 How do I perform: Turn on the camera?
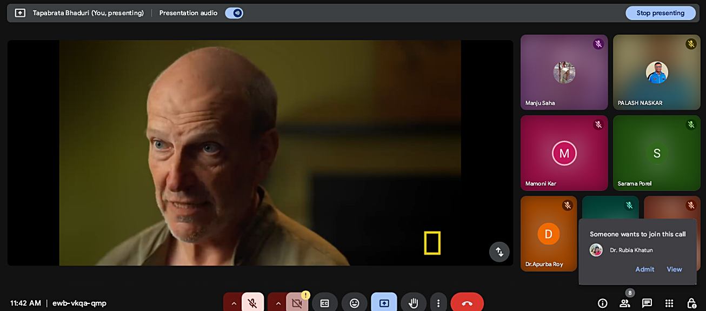(297, 303)
